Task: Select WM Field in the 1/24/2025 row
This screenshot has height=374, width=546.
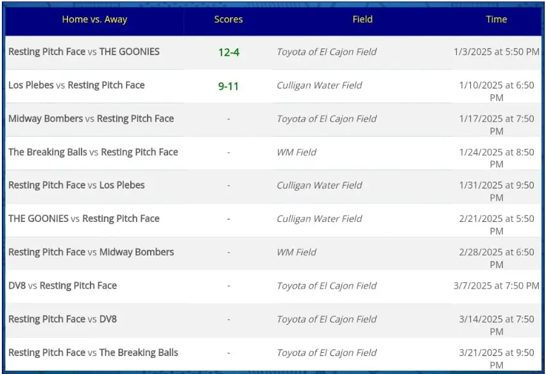Action: click(296, 152)
